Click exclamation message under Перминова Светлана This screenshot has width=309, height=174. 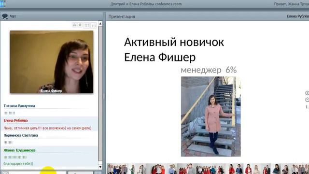[8, 143]
